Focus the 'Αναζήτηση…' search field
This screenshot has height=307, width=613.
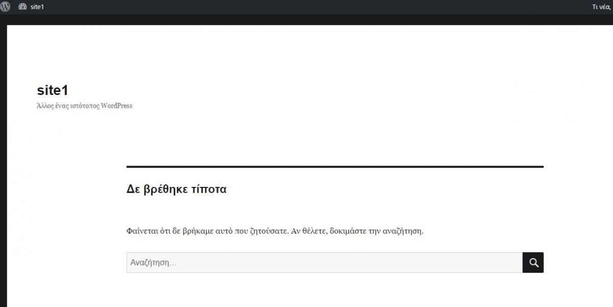[x=324, y=263]
